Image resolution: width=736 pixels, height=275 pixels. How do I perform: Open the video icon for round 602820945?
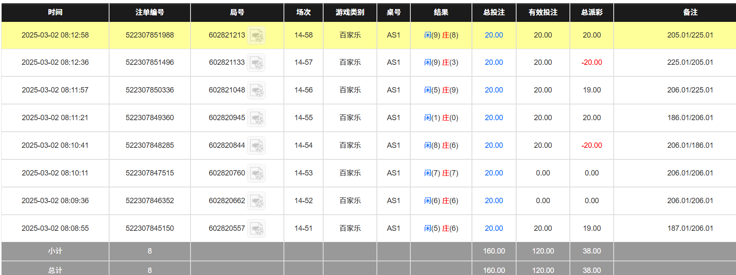257,118
